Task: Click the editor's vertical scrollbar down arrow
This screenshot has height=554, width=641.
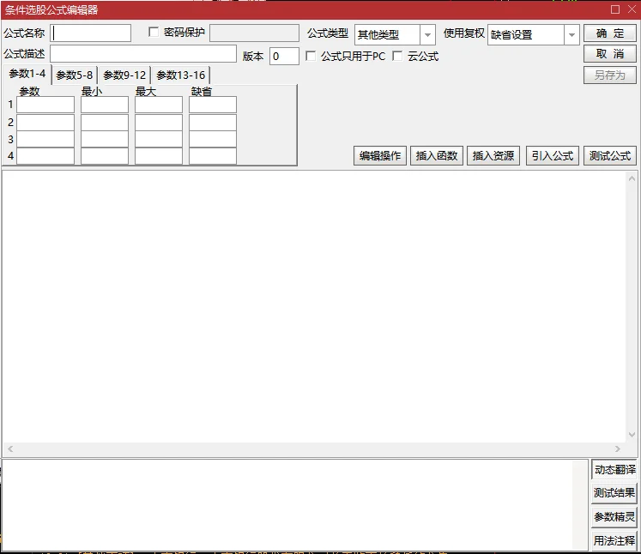Action: 632,435
